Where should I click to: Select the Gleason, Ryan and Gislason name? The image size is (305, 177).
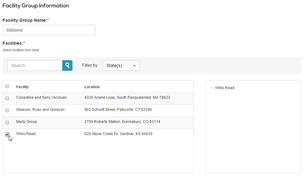40,109
